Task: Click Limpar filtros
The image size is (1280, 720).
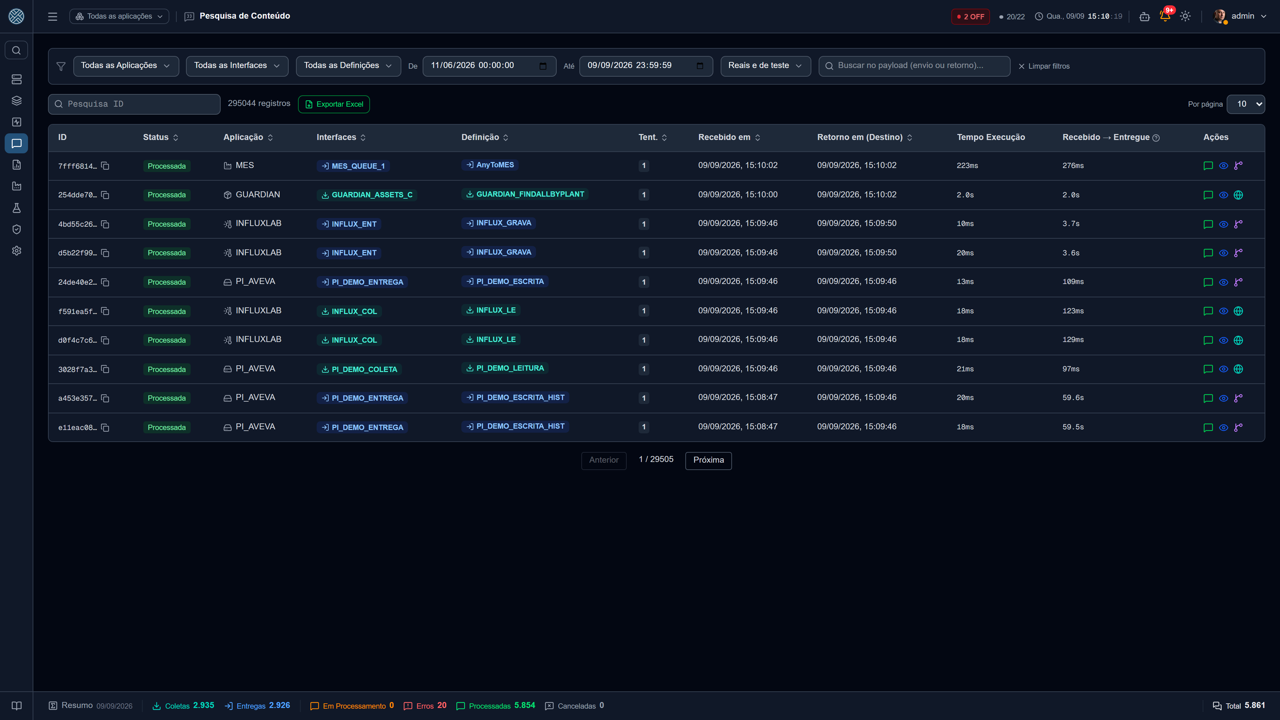Action: (x=1044, y=66)
